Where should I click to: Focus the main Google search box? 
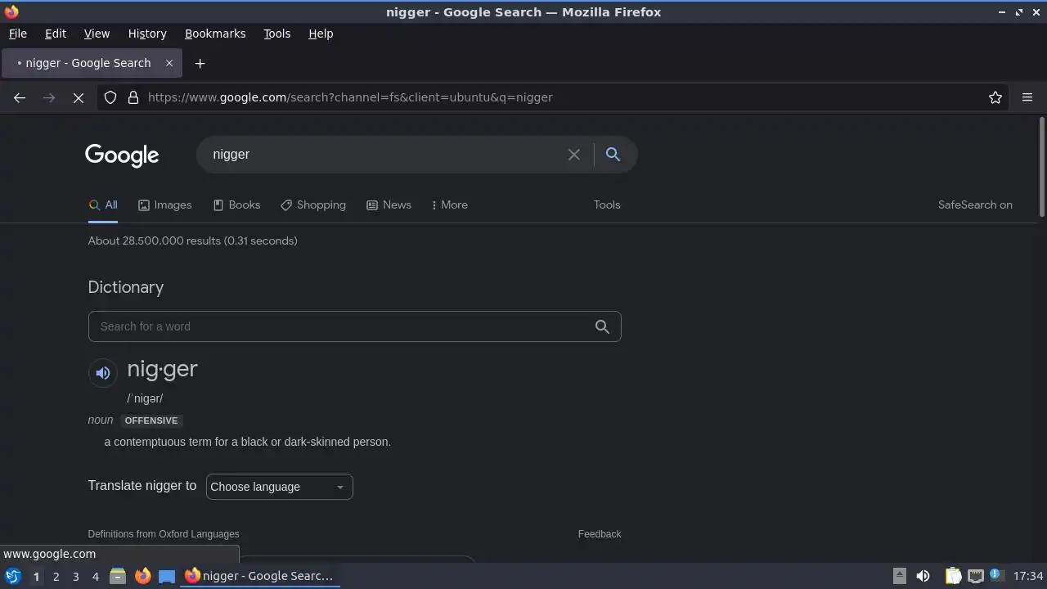pyautogui.click(x=384, y=155)
